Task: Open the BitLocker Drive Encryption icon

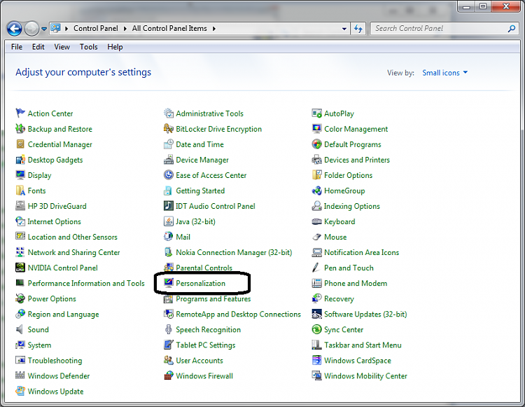Action: point(169,129)
